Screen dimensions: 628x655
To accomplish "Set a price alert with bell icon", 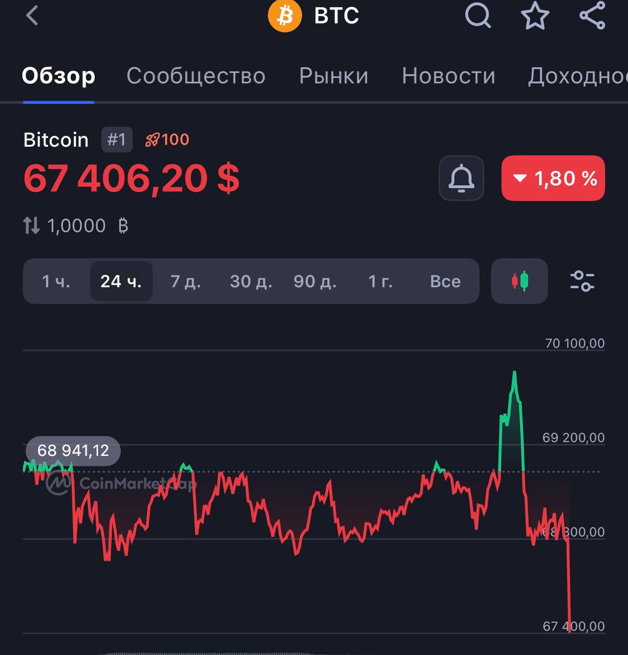I will (461, 178).
